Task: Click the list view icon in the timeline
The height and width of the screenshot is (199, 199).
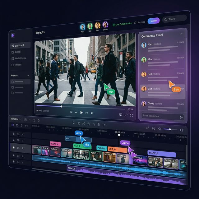Action: (x=21, y=126)
